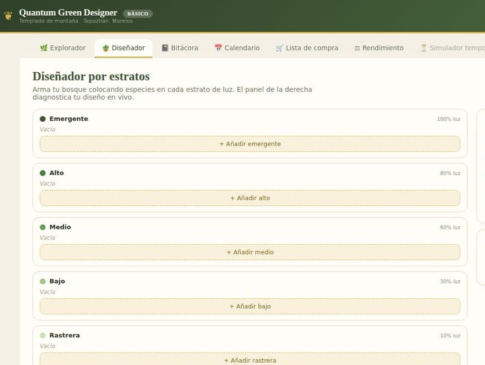Screen dimensions: 485x365
Task: Click the leaf icon on Explorador tab
Action: click(44, 48)
